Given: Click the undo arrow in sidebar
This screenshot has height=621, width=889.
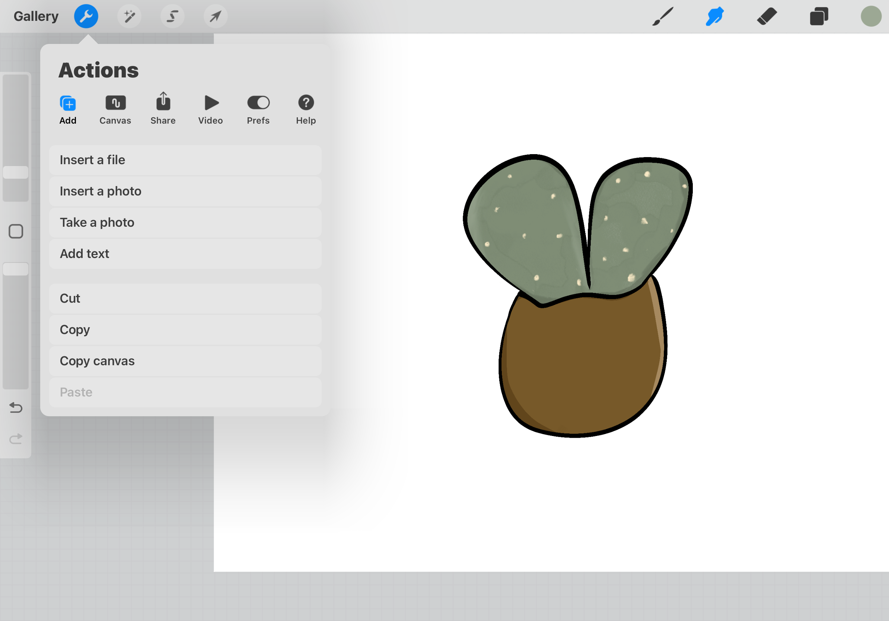Looking at the screenshot, I should (16, 407).
